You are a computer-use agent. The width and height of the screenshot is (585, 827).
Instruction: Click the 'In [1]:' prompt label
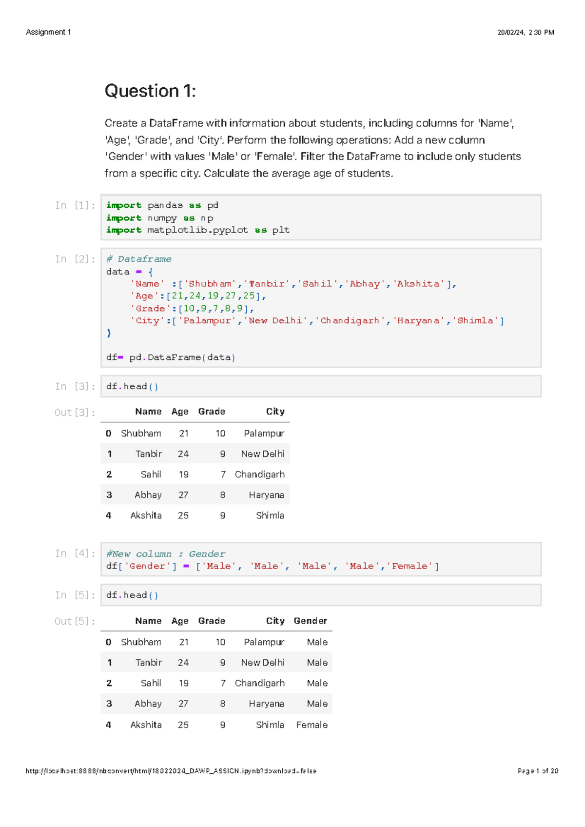coord(75,205)
